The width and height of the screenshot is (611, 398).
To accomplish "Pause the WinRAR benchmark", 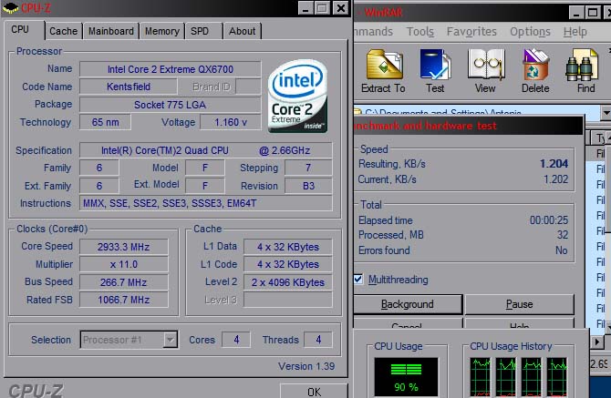I will 520,304.
